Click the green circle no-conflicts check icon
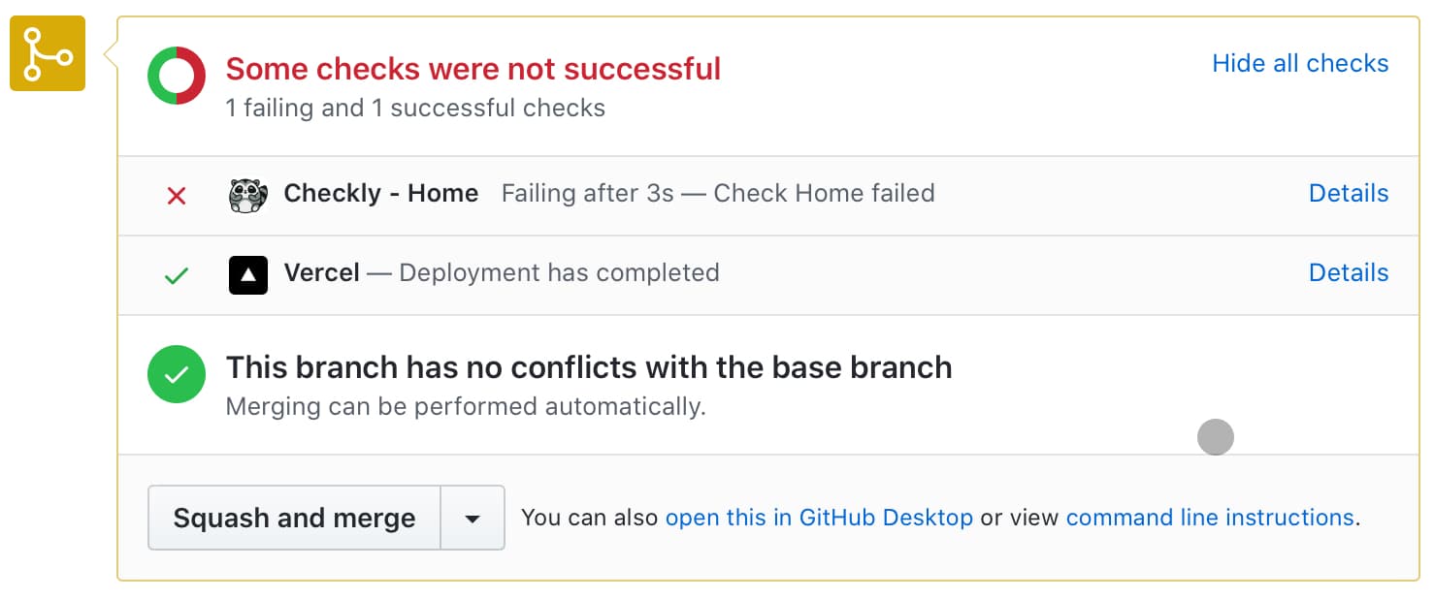1435x599 pixels. [177, 374]
